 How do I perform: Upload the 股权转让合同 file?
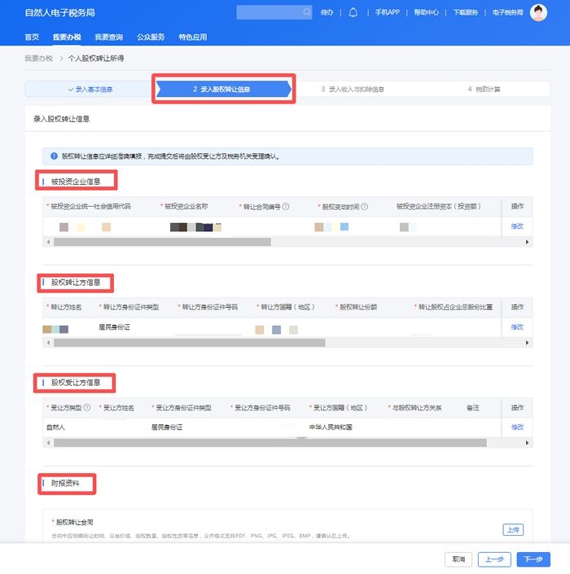512,529
